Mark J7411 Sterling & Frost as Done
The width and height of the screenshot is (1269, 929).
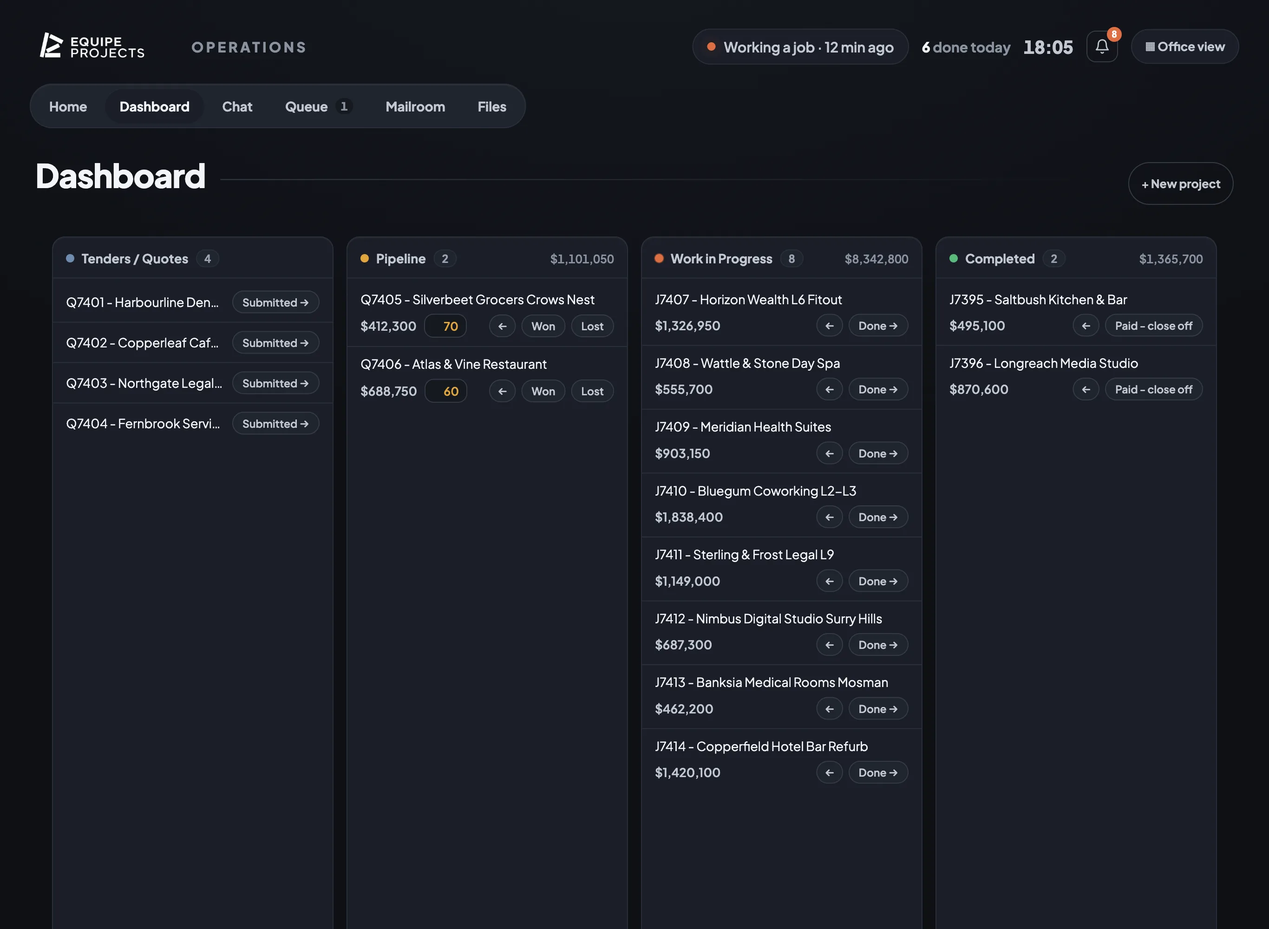[878, 581]
